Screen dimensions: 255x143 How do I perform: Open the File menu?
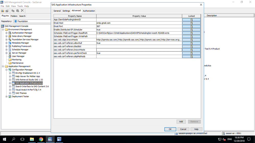3,6
